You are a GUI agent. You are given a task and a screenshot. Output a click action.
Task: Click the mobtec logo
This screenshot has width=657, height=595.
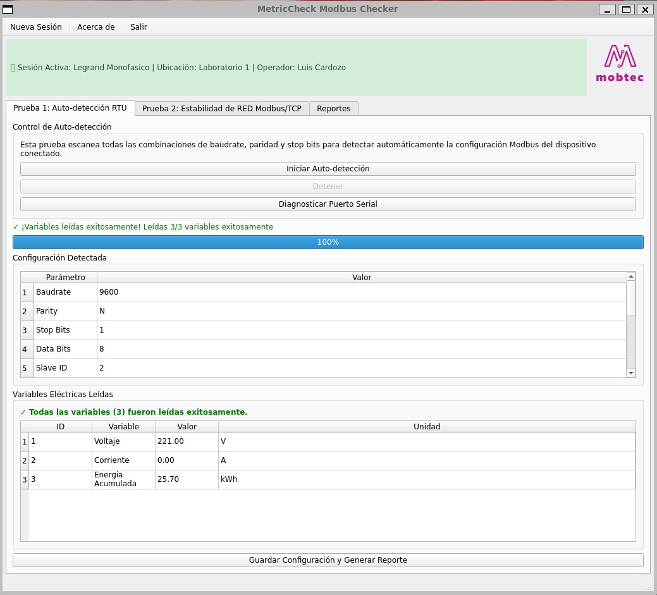tap(620, 64)
